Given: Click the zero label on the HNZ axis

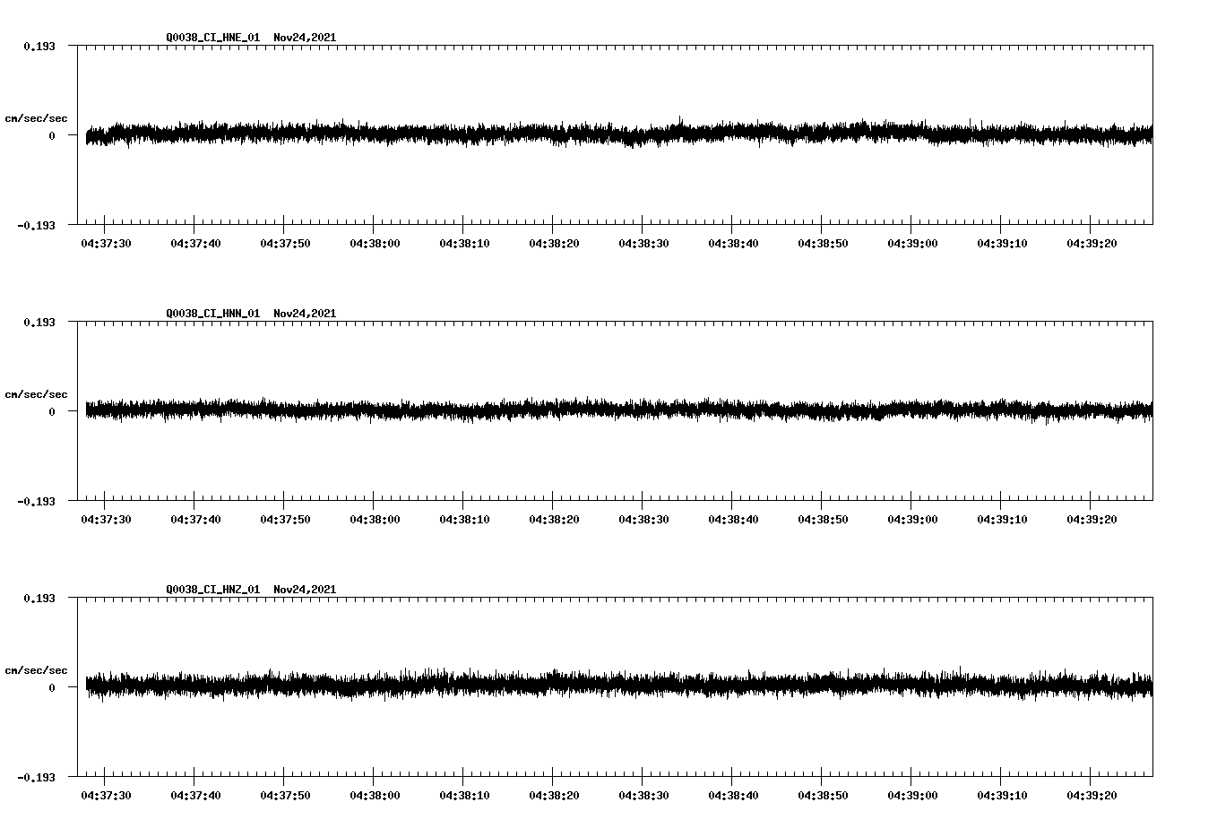Looking at the screenshot, I should [52, 687].
